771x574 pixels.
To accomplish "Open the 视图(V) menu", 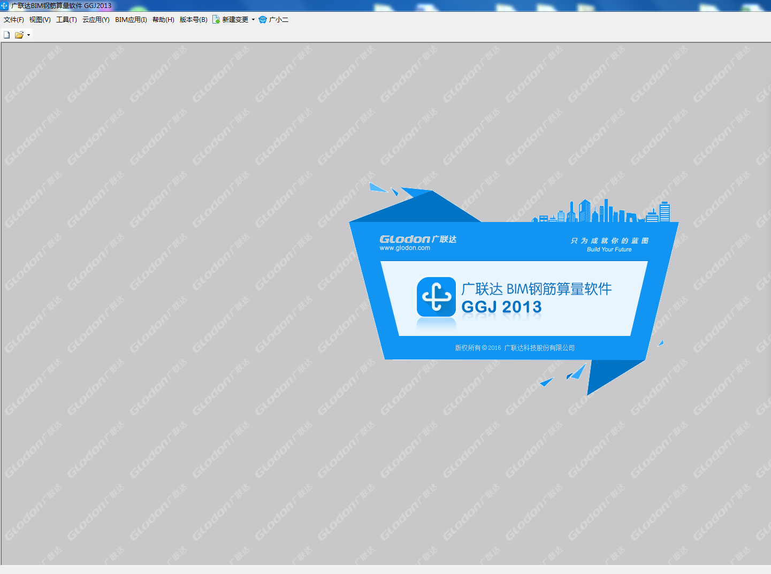I will click(x=40, y=20).
